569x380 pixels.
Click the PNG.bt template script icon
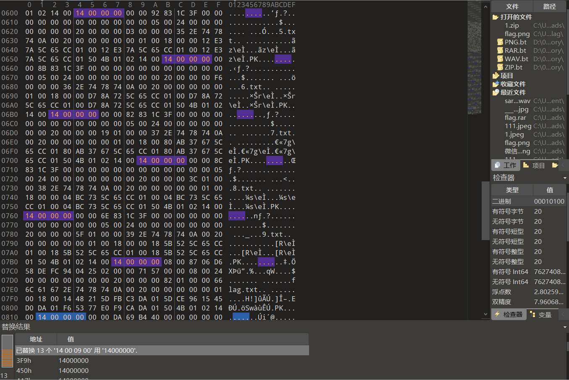pos(500,42)
